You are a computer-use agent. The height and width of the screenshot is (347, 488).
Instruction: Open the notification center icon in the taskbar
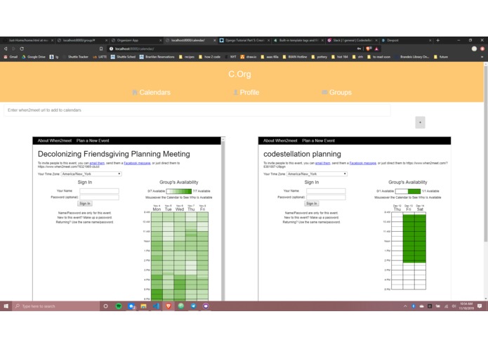coord(480,306)
